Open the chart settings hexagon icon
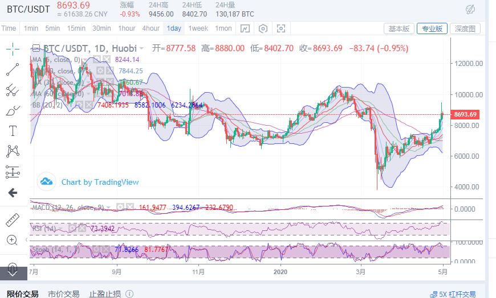Screen dimensions: 496x298 pyautogui.click(x=263, y=28)
